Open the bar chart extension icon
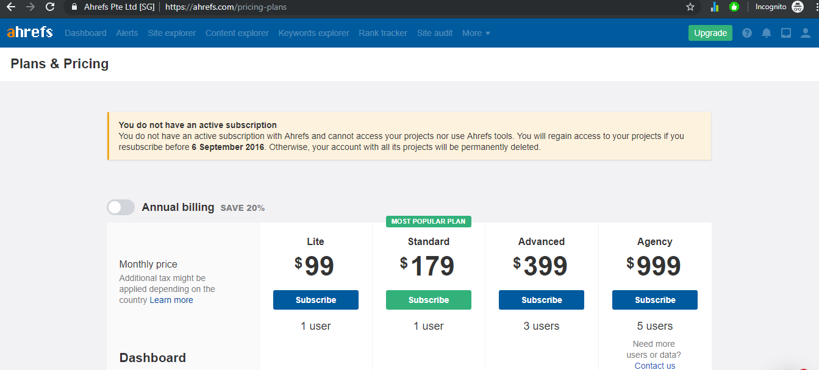The image size is (819, 370). pyautogui.click(x=715, y=7)
